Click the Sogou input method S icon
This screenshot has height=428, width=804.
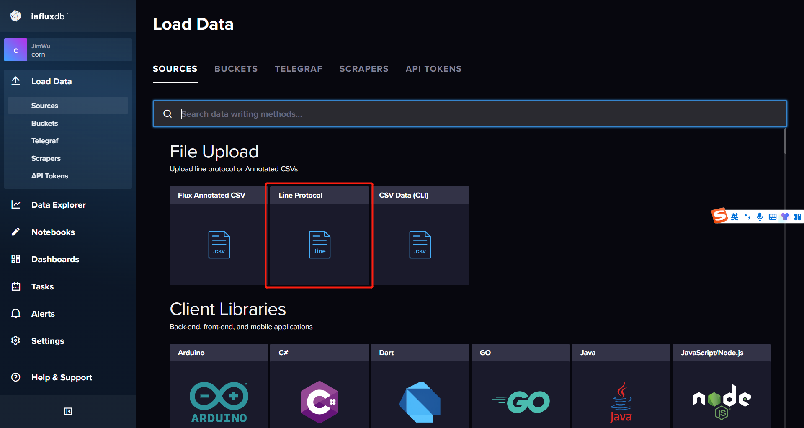720,216
